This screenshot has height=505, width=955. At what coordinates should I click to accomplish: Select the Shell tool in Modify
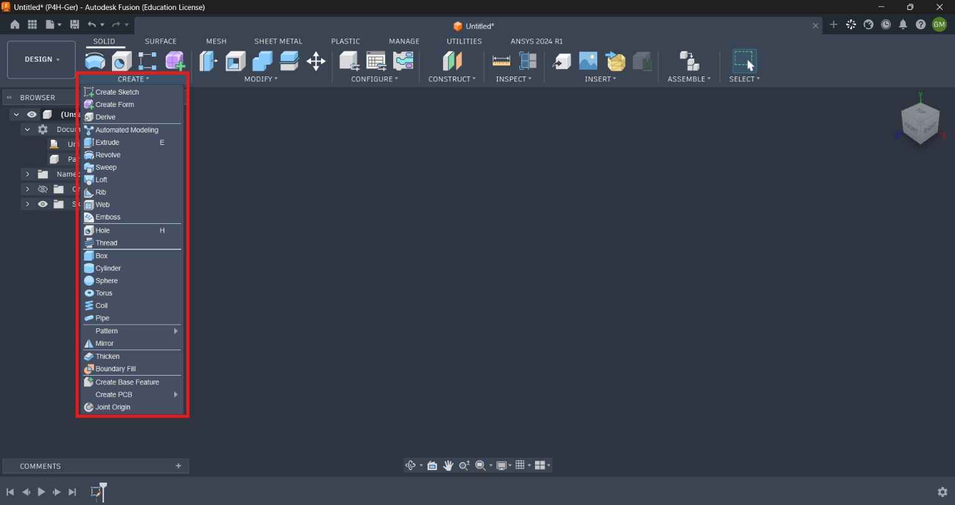(x=235, y=61)
